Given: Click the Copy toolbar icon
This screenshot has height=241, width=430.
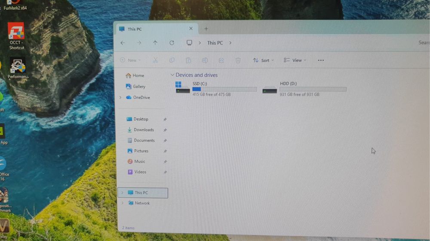Looking at the screenshot, I should tap(172, 60).
